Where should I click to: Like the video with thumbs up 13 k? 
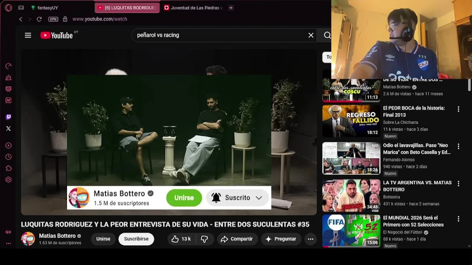coord(181,239)
